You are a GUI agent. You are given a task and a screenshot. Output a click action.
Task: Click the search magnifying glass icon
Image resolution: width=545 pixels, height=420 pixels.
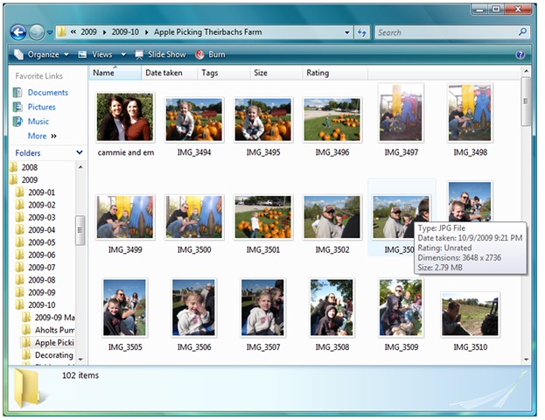coord(522,32)
